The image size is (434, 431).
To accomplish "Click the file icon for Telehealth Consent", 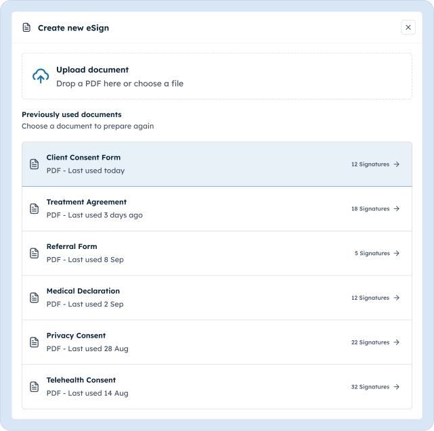I will click(x=35, y=387).
